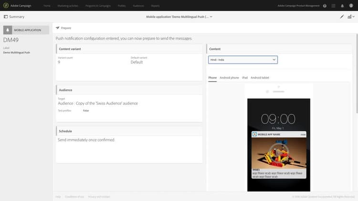Click the Content panel header

coord(279,49)
